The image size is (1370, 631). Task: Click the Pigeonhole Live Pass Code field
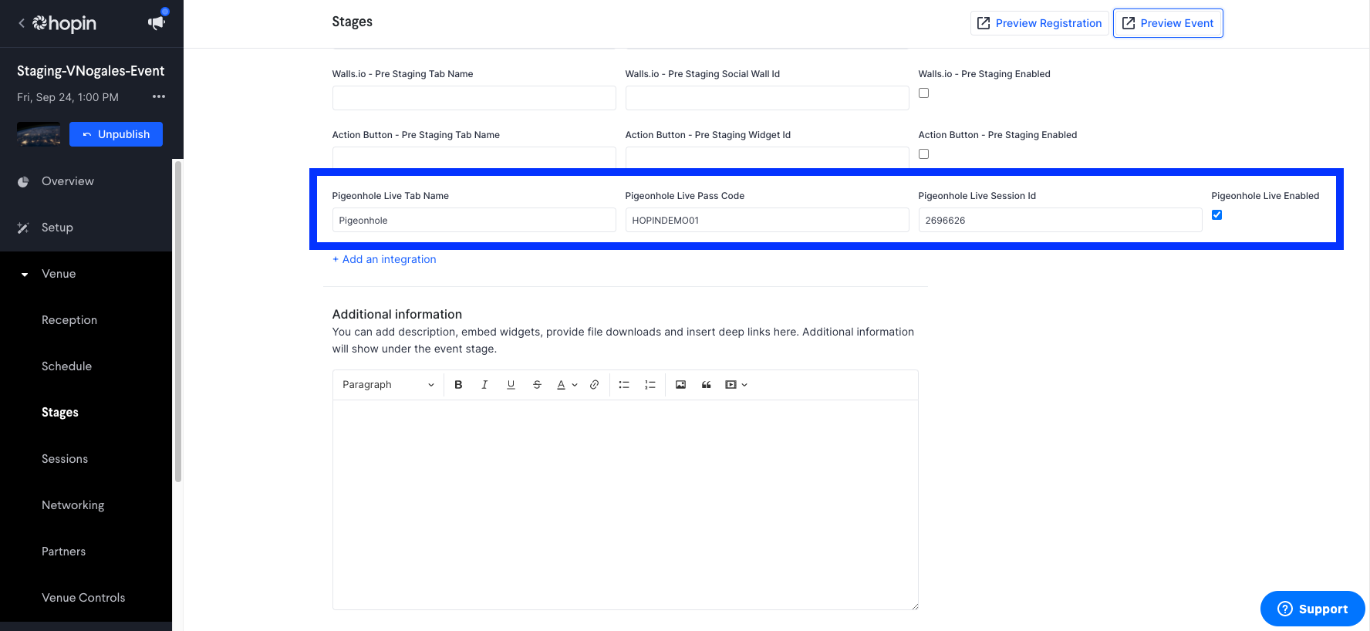[x=767, y=220]
